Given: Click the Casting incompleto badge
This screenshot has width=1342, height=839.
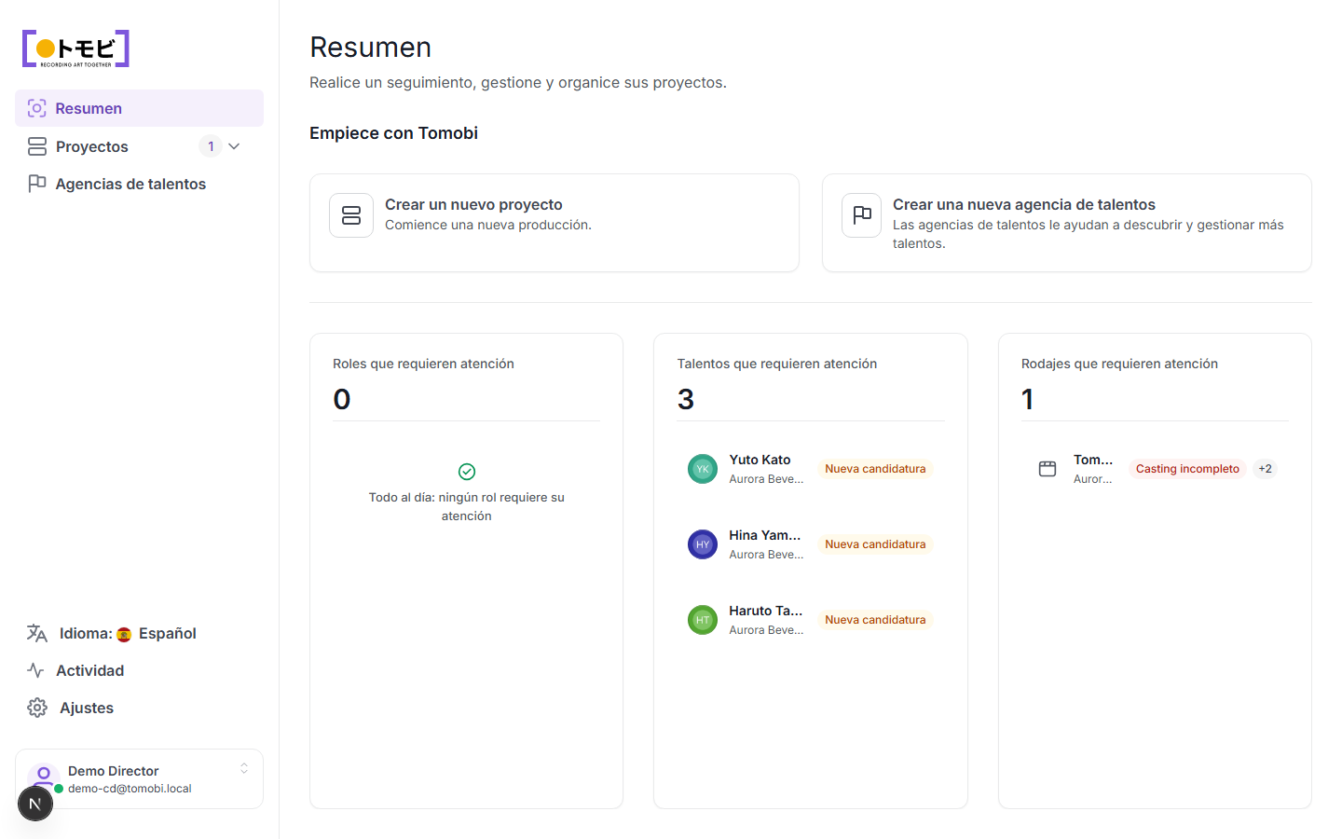Looking at the screenshot, I should (1187, 469).
